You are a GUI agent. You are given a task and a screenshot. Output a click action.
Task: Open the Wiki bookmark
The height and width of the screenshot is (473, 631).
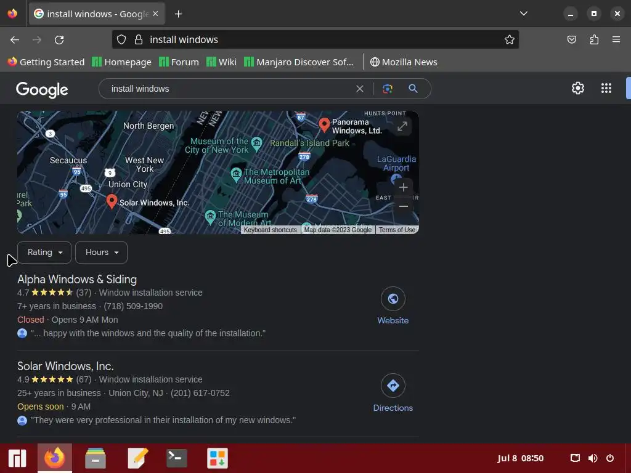coord(221,62)
